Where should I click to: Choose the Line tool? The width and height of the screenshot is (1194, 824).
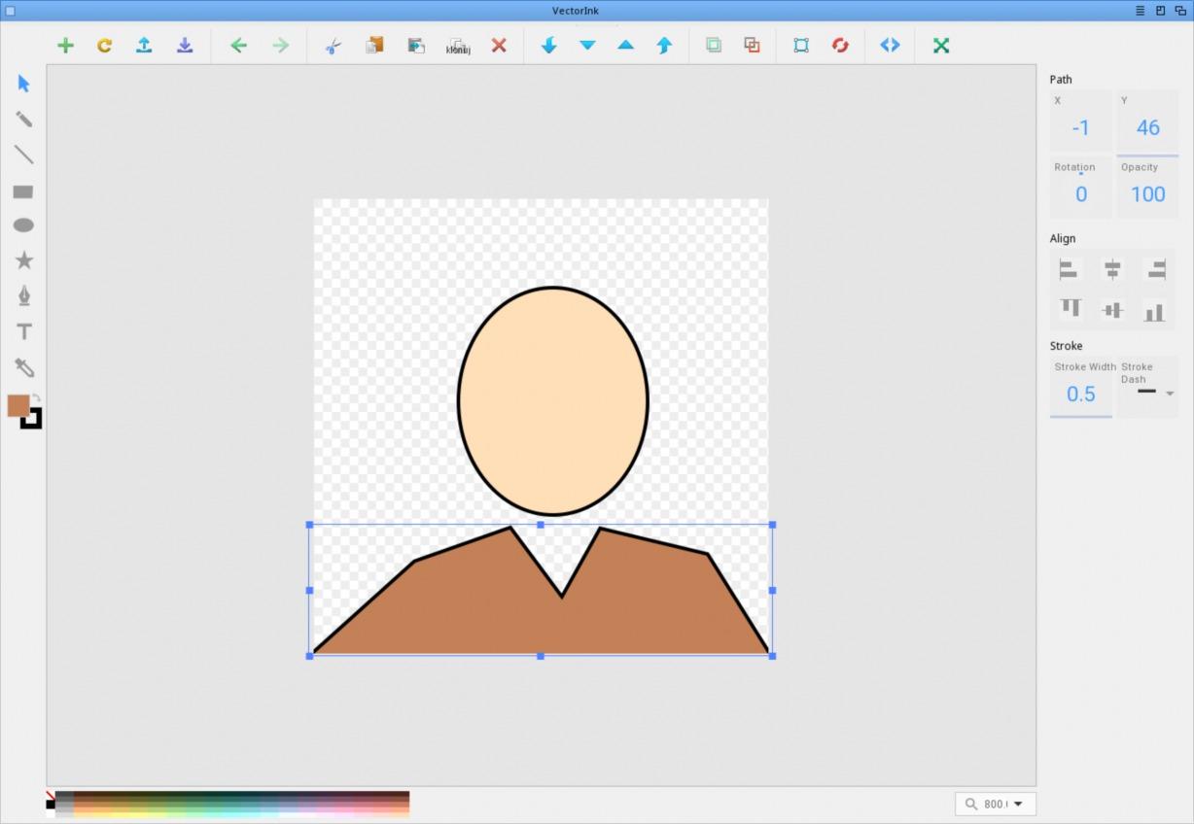[x=23, y=155]
